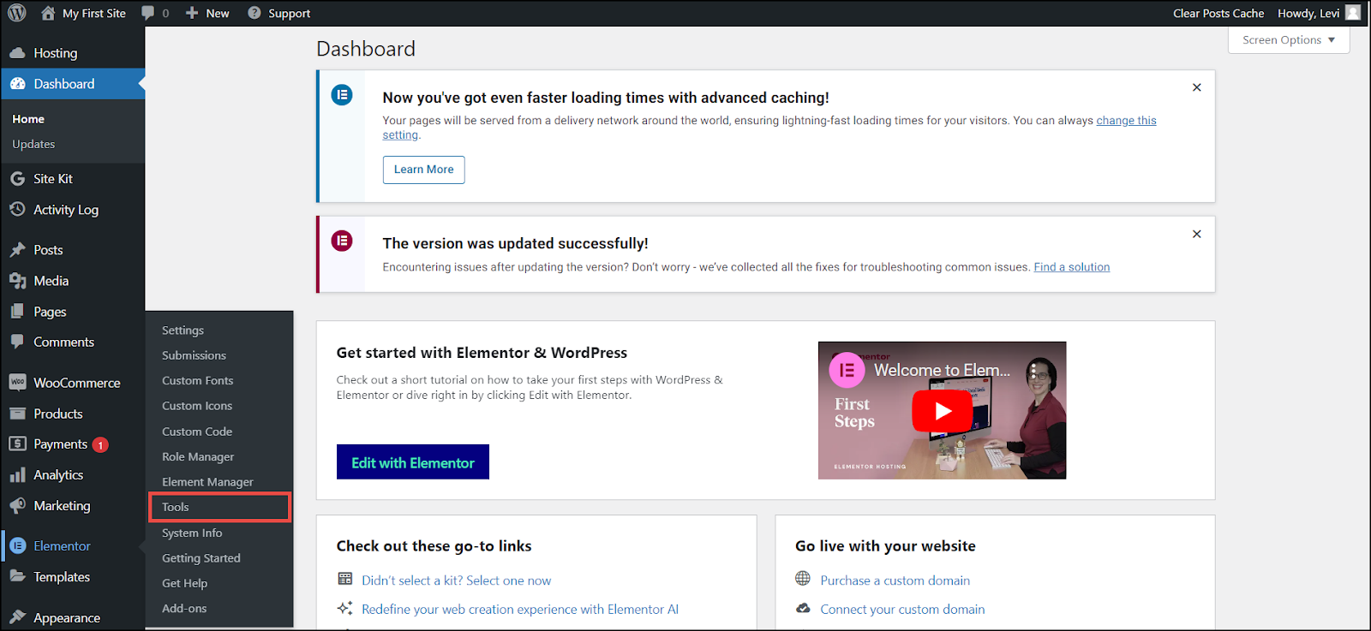Click the Edit with Elementor button
This screenshot has width=1371, height=631.
(x=413, y=462)
